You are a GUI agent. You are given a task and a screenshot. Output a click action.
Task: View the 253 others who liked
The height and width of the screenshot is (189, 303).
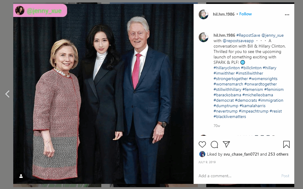click(278, 154)
